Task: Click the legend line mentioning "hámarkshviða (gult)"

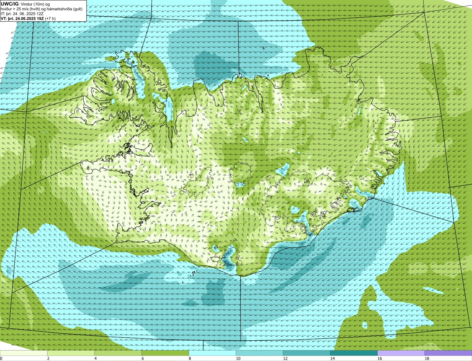Action: coord(42,8)
